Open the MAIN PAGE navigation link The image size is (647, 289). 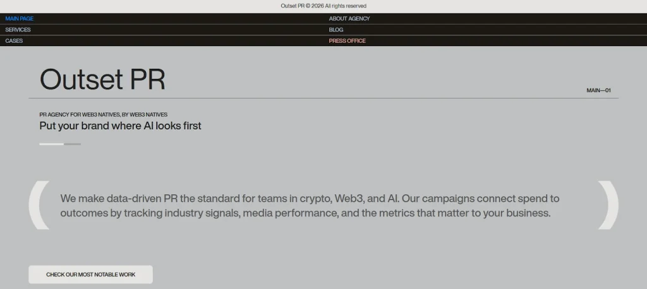click(20, 19)
